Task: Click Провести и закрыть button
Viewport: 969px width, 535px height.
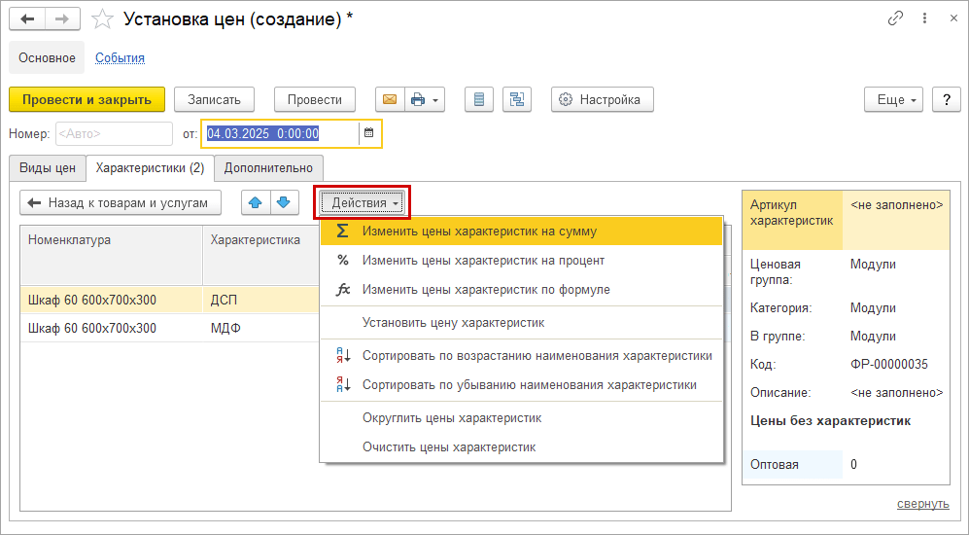Action: click(x=87, y=99)
